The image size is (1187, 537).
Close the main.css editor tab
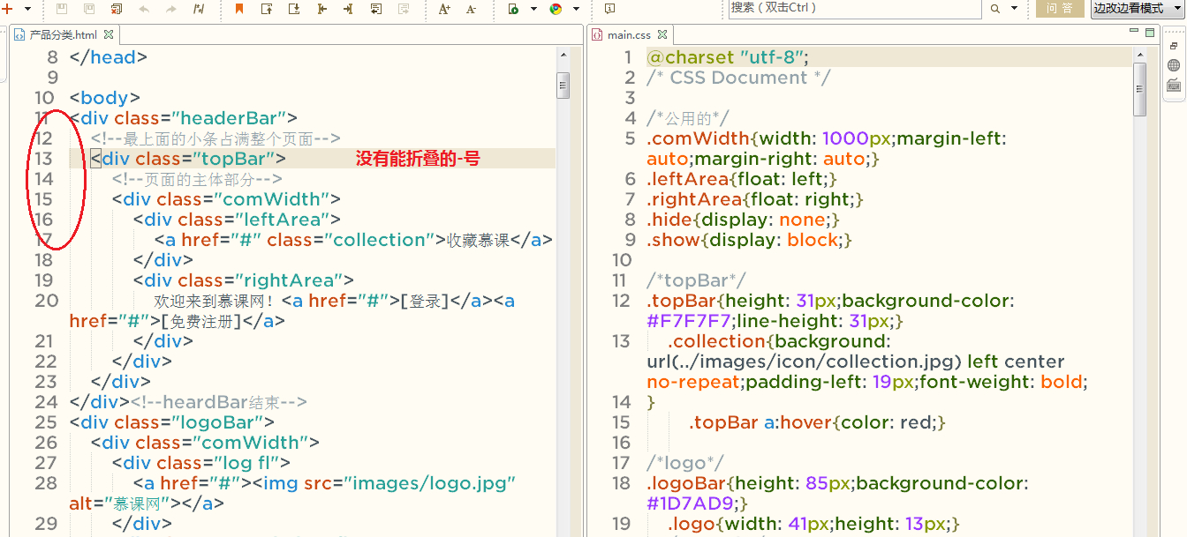(662, 35)
